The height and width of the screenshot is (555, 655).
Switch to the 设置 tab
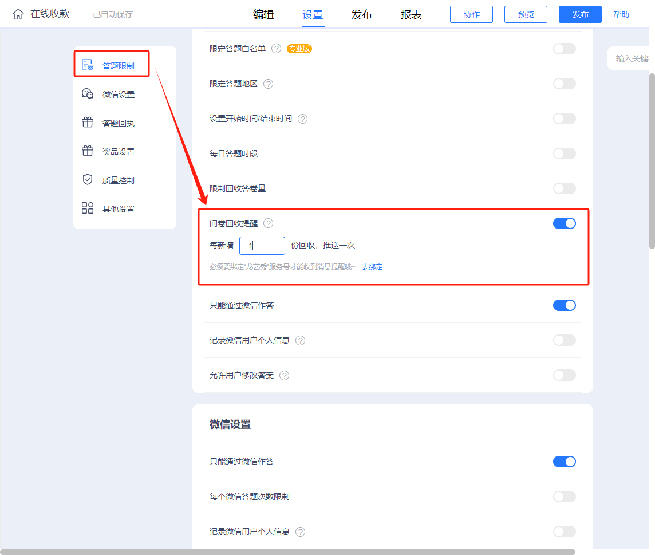pyautogui.click(x=313, y=15)
